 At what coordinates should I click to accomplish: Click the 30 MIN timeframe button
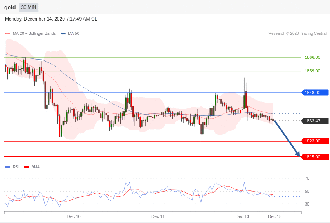point(29,7)
